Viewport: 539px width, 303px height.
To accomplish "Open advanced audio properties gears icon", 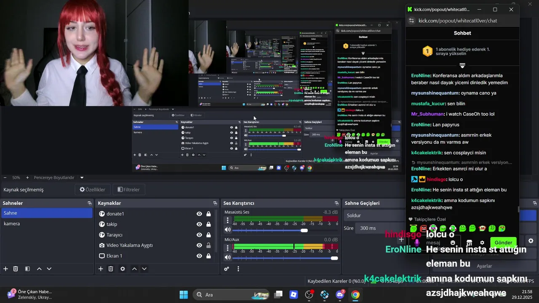I will [x=227, y=268].
